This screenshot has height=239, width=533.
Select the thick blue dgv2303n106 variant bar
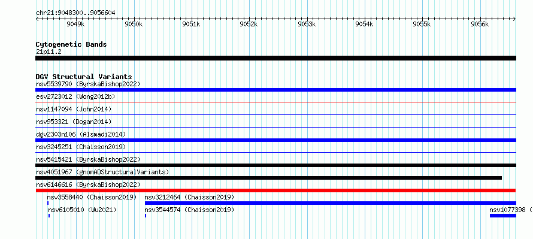275,140
